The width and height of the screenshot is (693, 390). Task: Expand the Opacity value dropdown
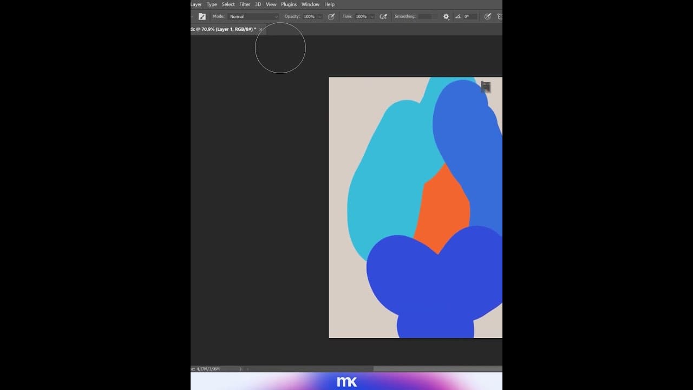(x=319, y=16)
